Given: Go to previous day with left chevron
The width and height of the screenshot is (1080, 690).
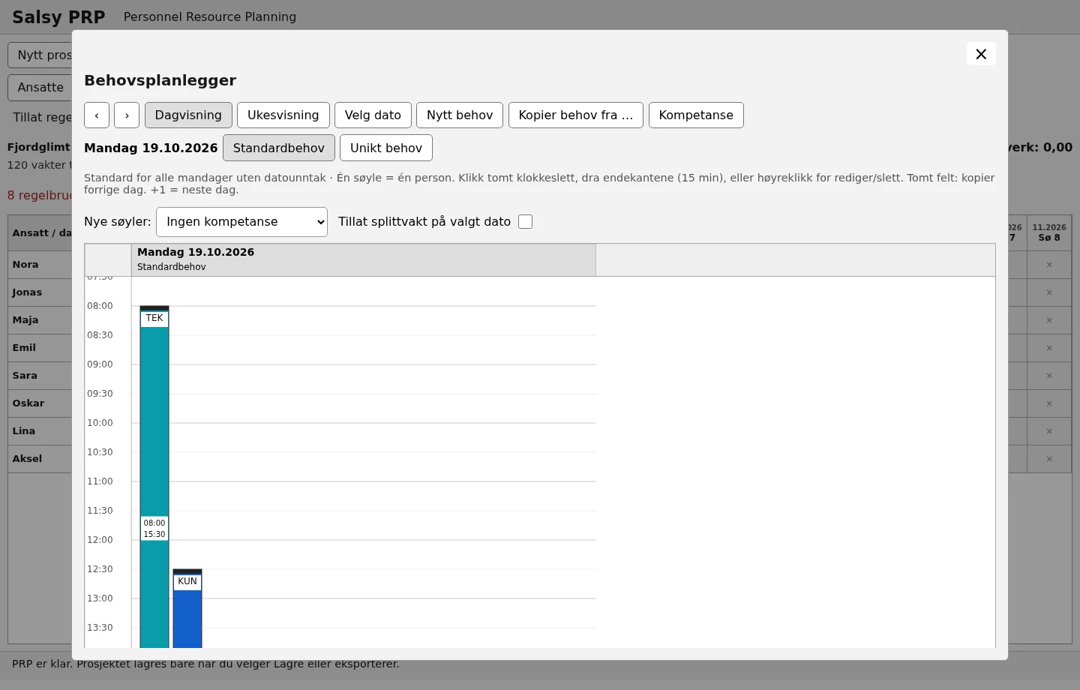Looking at the screenshot, I should [97, 115].
